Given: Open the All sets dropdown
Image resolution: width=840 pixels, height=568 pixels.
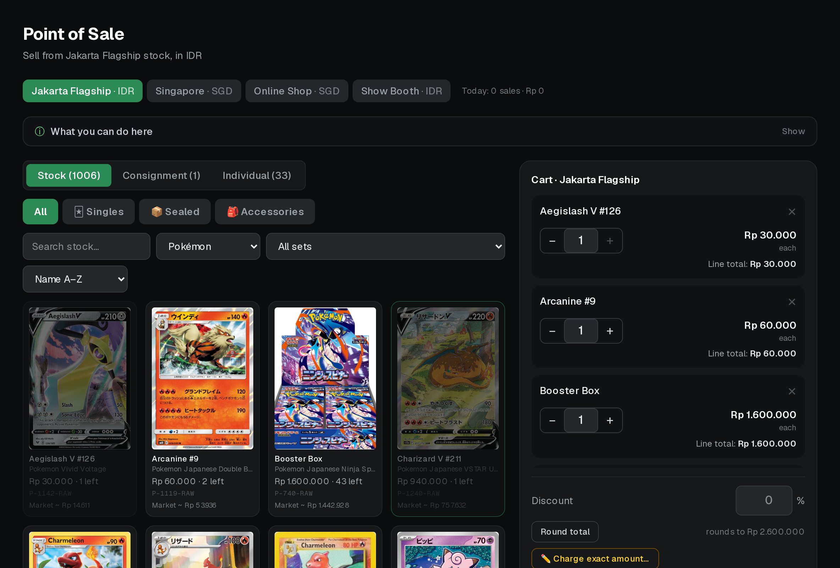Looking at the screenshot, I should (x=385, y=246).
